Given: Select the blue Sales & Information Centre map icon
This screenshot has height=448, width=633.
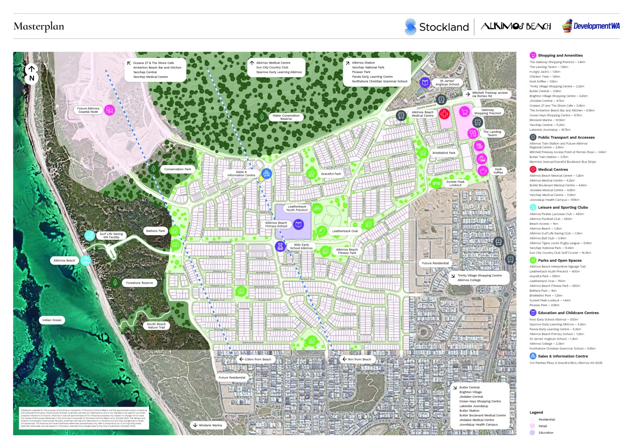Looking at the screenshot, I should [x=267, y=173].
